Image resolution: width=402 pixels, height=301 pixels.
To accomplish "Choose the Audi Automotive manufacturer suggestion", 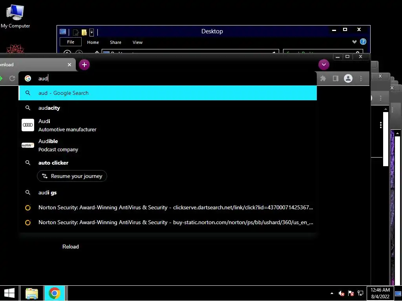I will click(x=168, y=125).
